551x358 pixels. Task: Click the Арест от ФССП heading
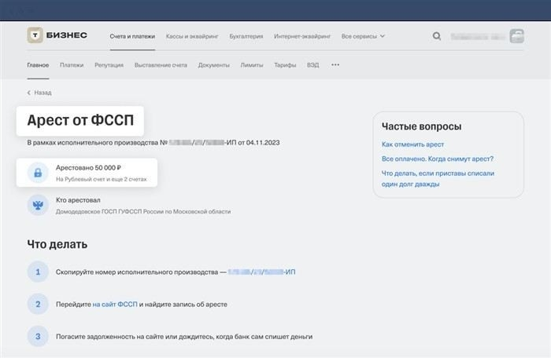[x=80, y=120]
